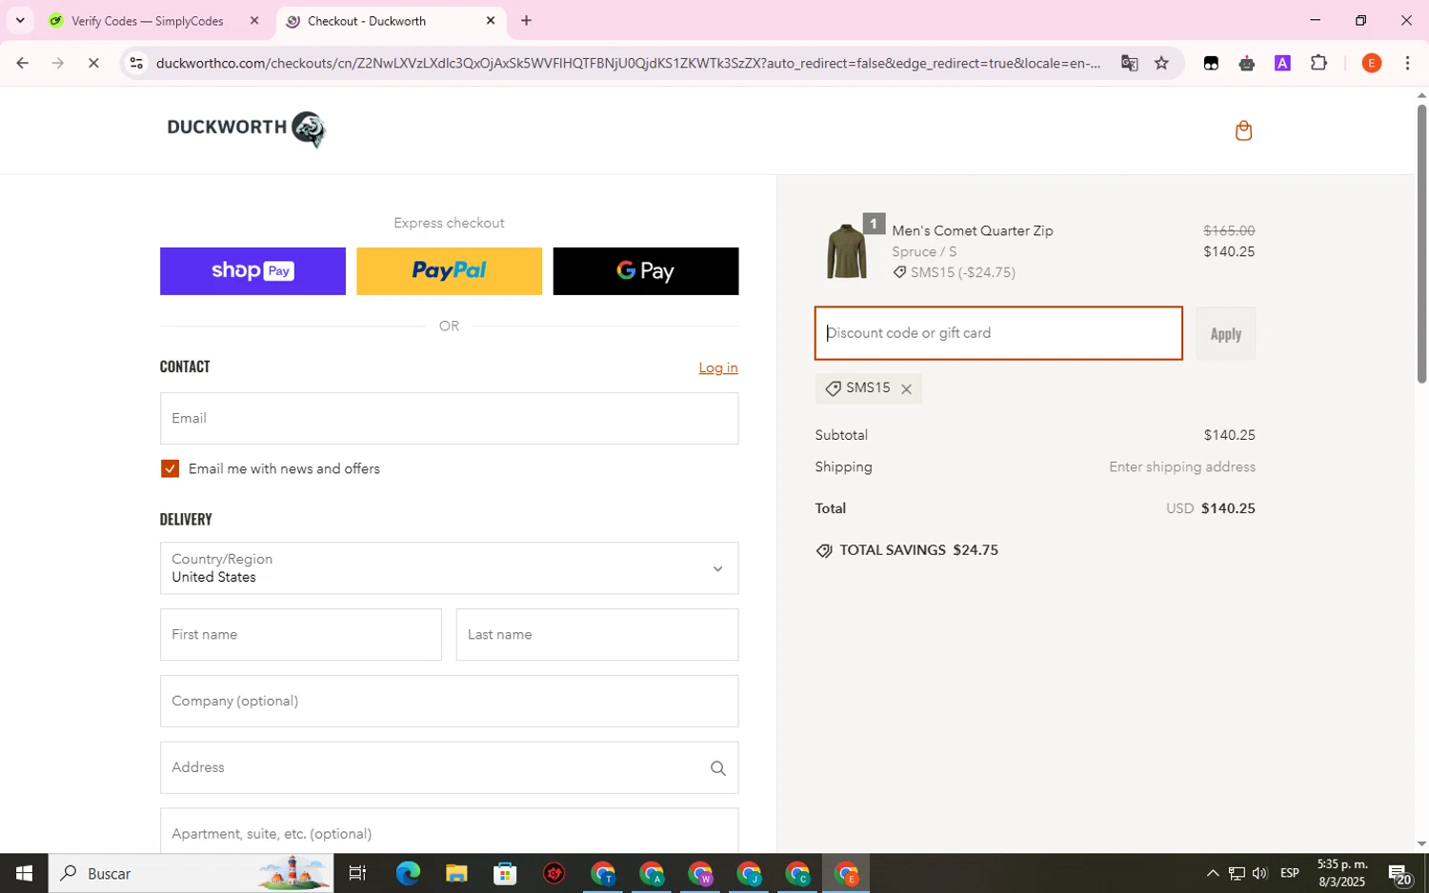This screenshot has width=1429, height=893.
Task: Click the Address field
Action: point(449,768)
